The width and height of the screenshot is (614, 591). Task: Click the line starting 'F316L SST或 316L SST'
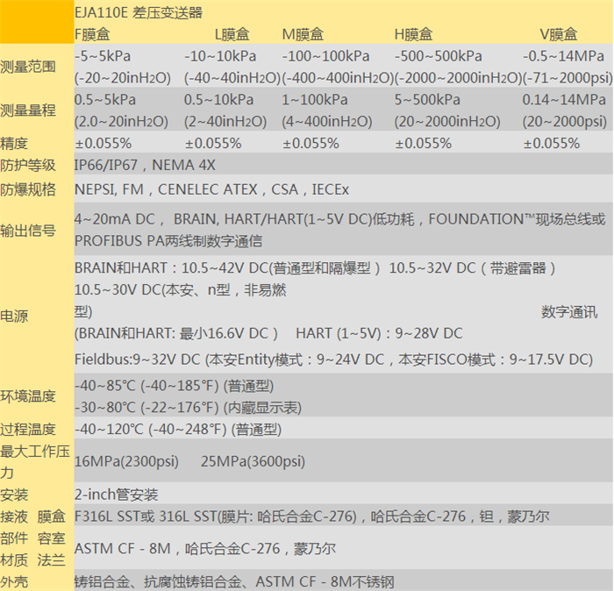pyautogui.click(x=312, y=516)
